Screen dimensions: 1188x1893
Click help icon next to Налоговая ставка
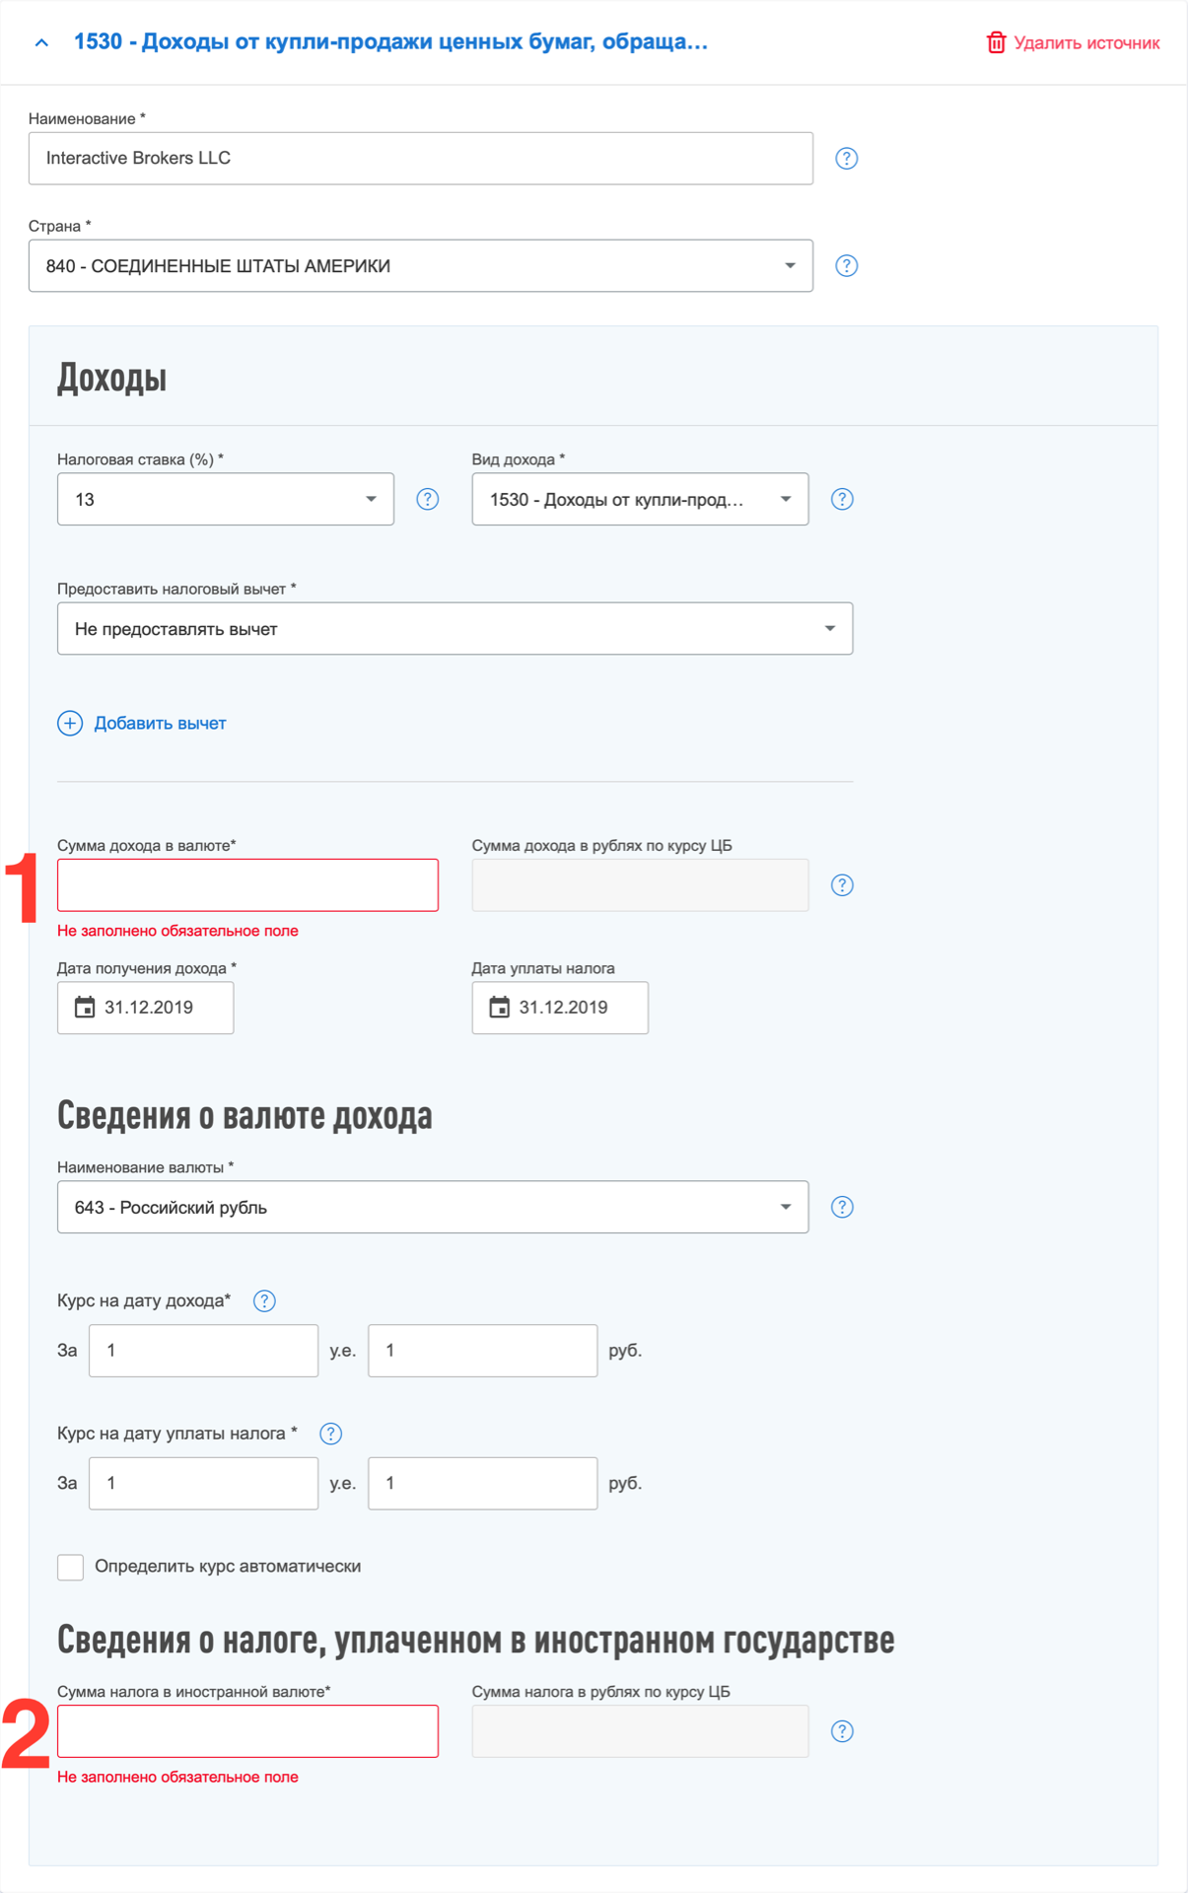[427, 500]
